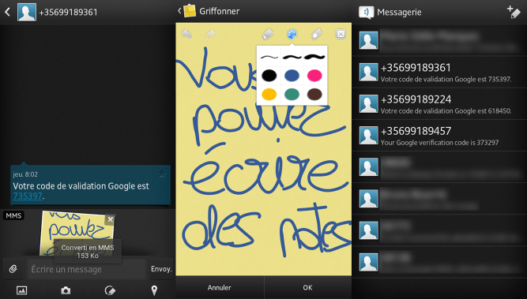Image resolution: width=527 pixels, height=299 pixels.
Task: Open conversation with +35699189361 in list
Action: pos(439,72)
